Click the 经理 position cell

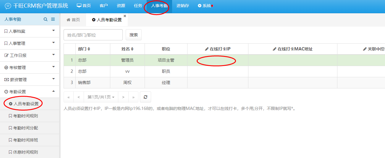(x=166, y=83)
